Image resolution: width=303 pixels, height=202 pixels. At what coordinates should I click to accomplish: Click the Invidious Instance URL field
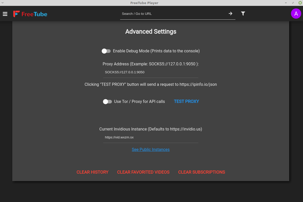tap(151, 137)
